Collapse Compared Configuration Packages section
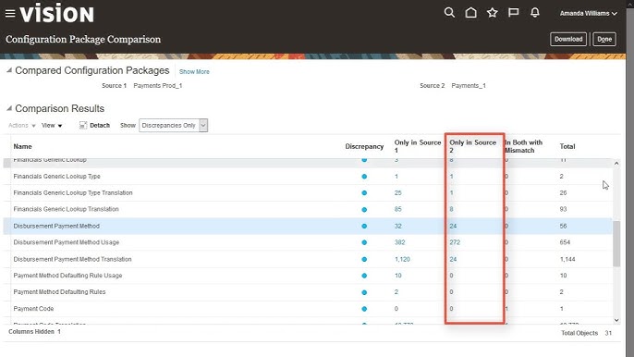634x357 pixels. tap(9, 70)
